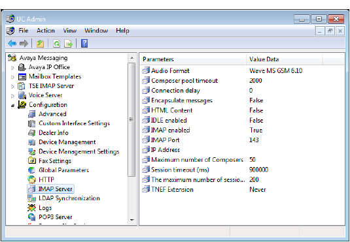The image size is (350, 242).
Task: Open the Action menu
Action: (46, 31)
